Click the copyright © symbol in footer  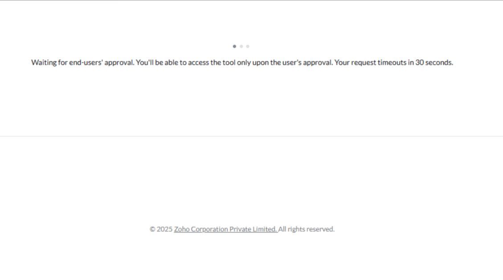coord(152,229)
